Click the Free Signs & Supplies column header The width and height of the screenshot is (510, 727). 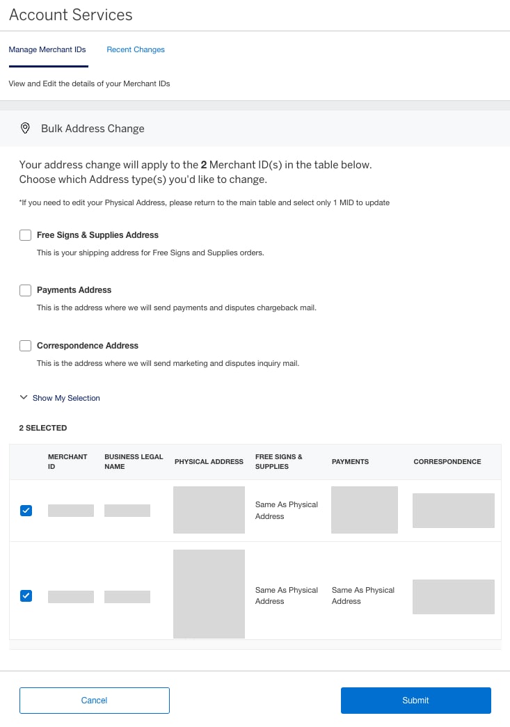(x=279, y=461)
